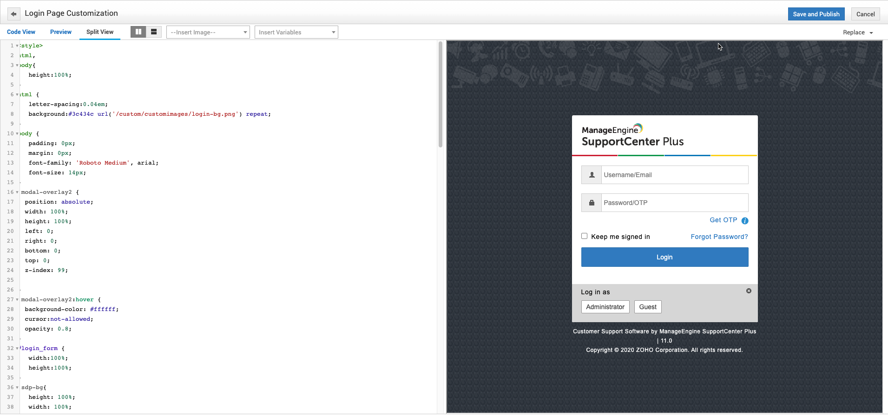Click the position: absolute line
888x417 pixels.
59,202
